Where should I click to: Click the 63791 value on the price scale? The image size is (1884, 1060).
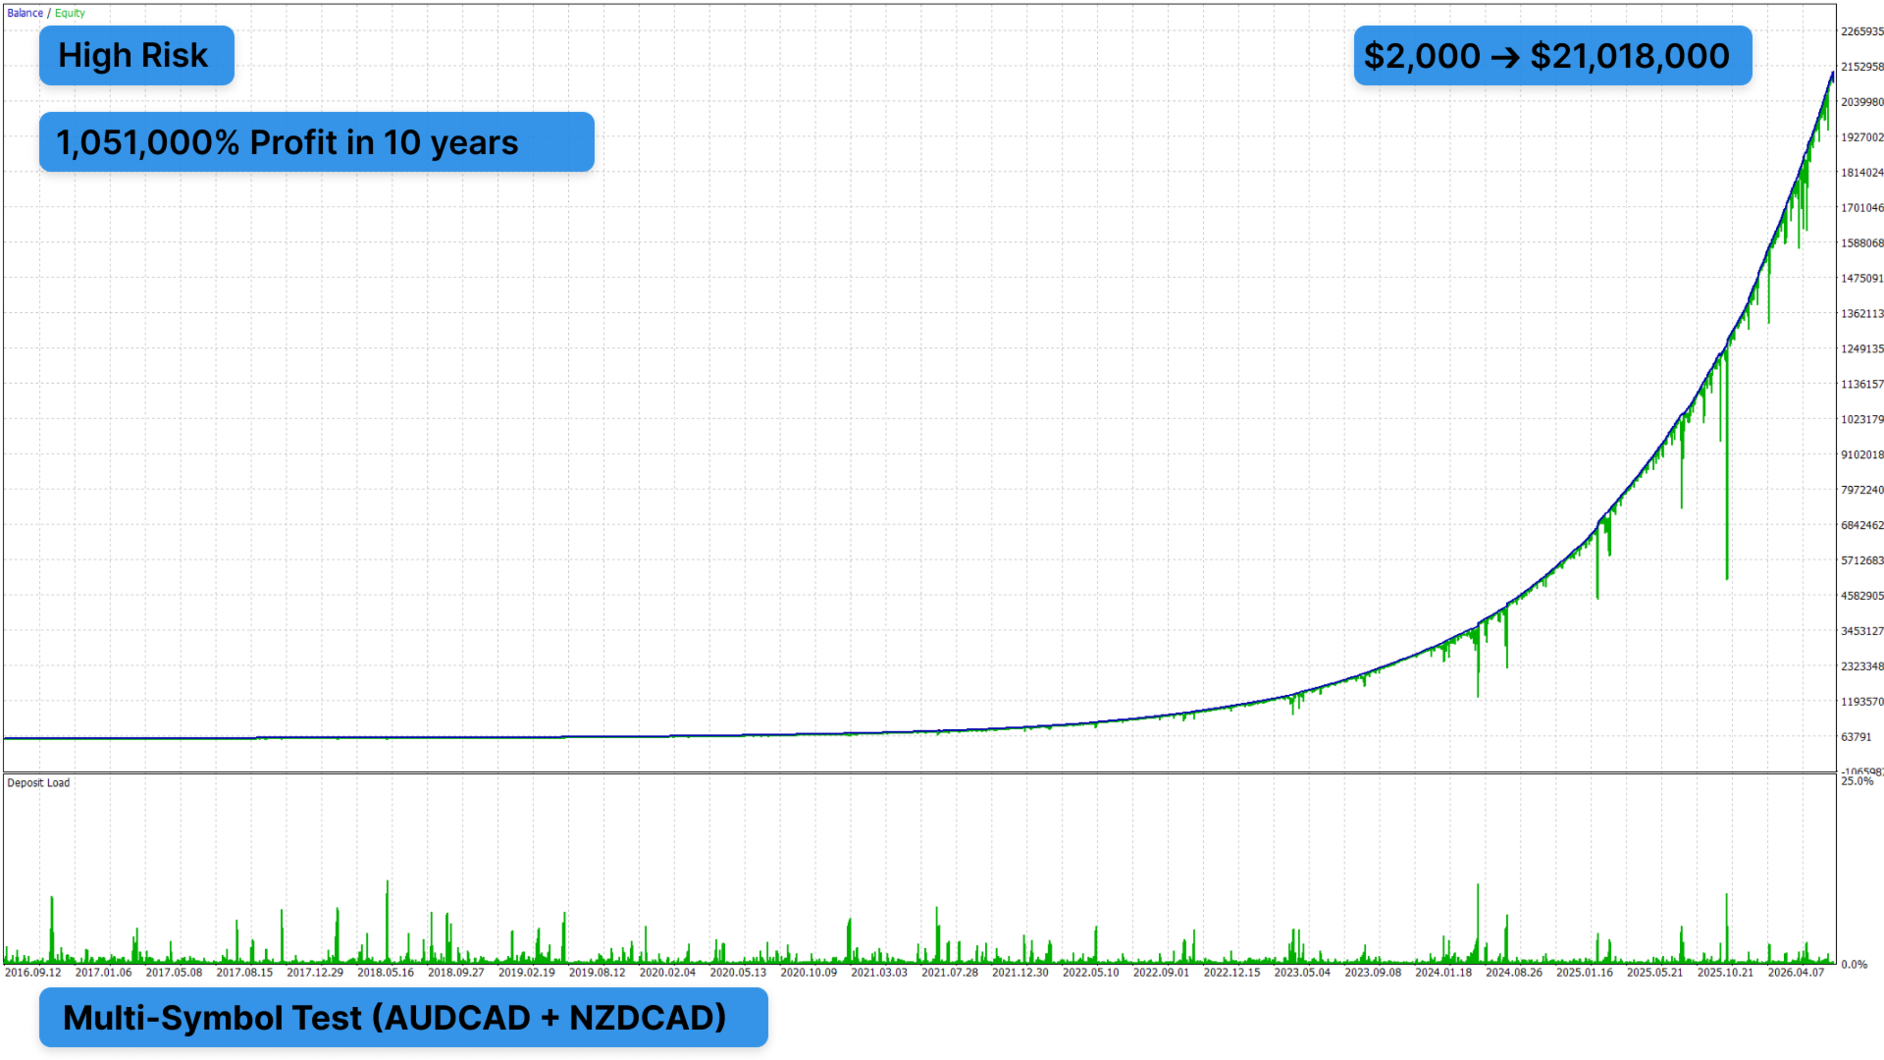coord(1857,737)
